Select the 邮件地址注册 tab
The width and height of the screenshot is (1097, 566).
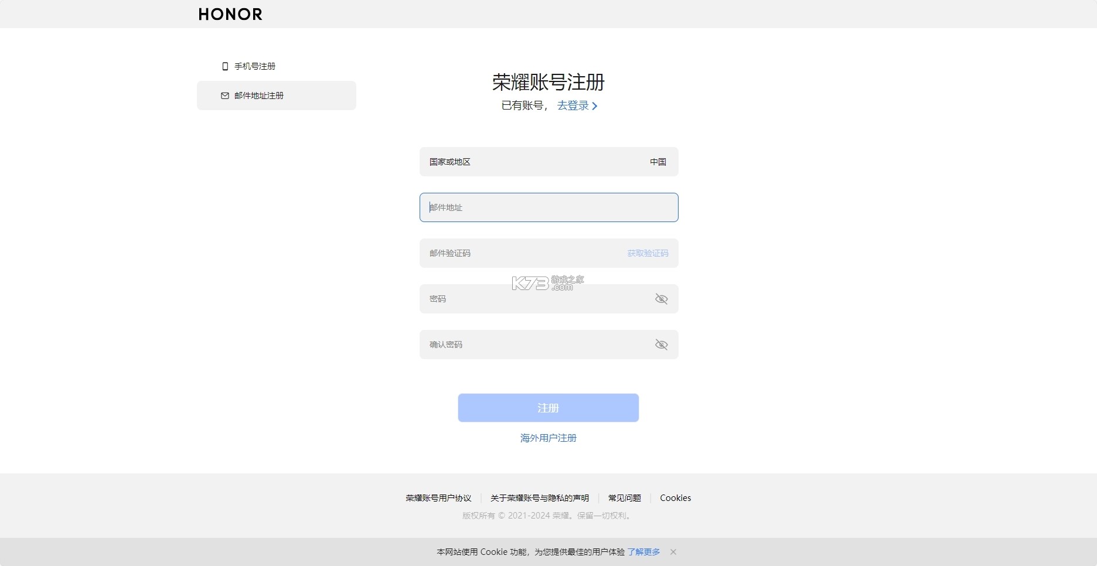(x=277, y=96)
